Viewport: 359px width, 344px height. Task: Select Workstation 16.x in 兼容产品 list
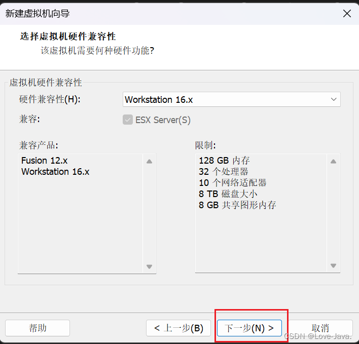[x=55, y=172]
